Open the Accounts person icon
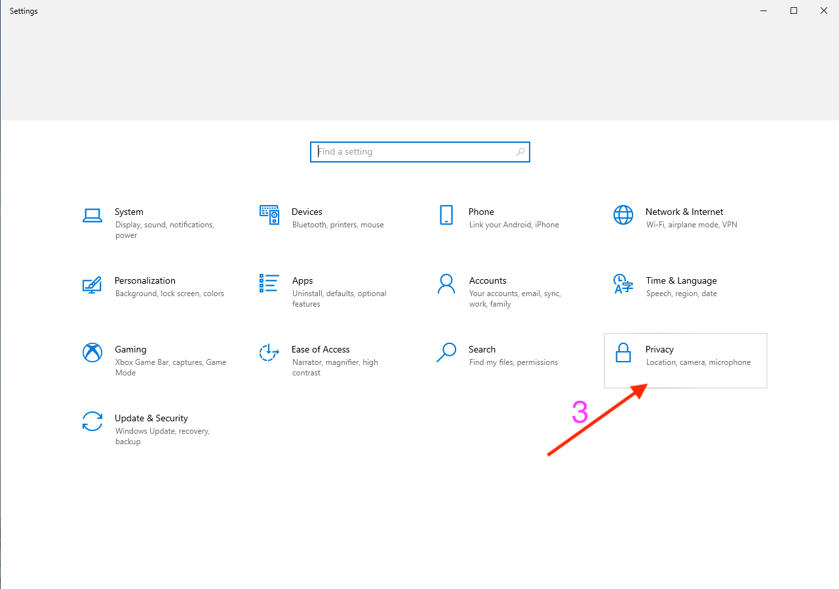This screenshot has width=839, height=589. tap(446, 284)
